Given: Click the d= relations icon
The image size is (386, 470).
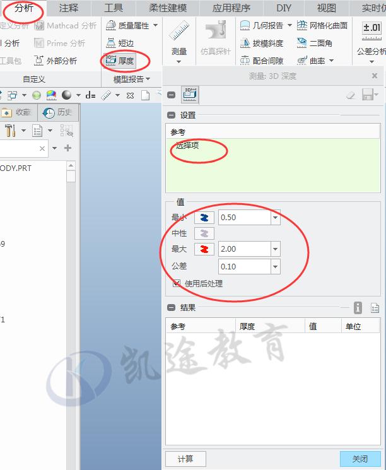Looking at the screenshot, I should [x=90, y=95].
